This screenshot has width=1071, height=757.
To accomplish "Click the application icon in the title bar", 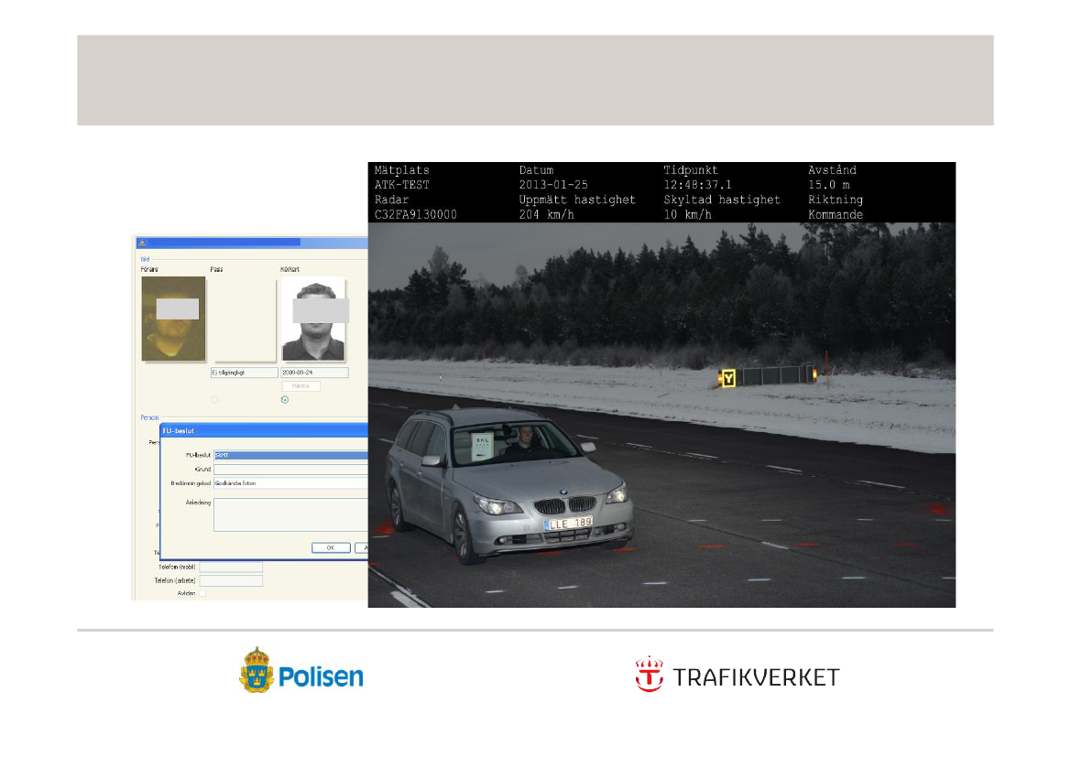I will coord(142,243).
